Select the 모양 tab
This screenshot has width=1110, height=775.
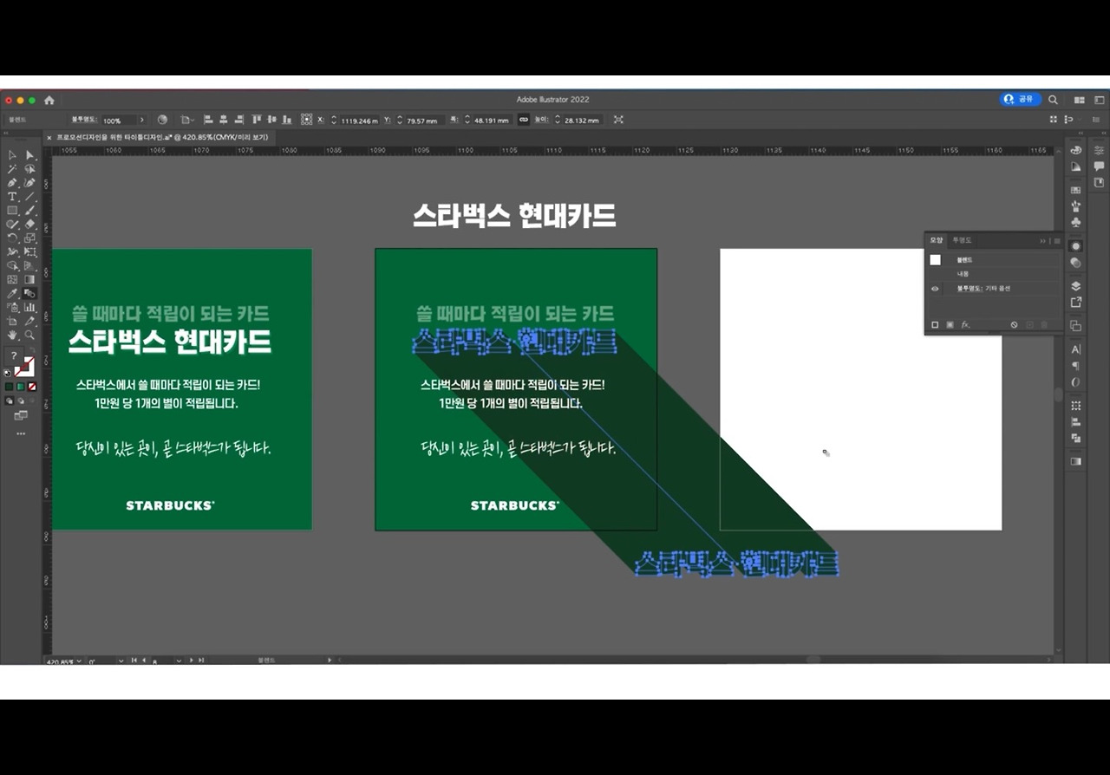pyautogui.click(x=937, y=240)
